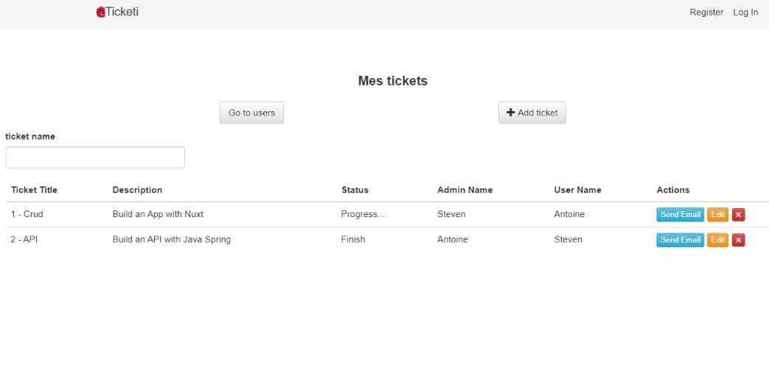
Task: Focus the ticket name search field
Action: pos(95,157)
